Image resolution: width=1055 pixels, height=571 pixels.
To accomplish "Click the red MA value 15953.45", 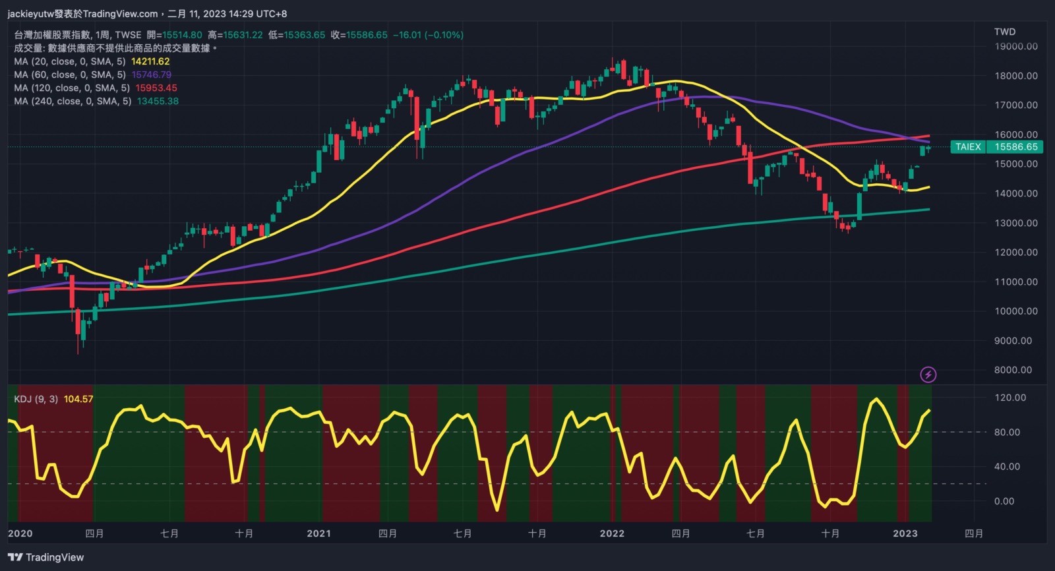I will (156, 88).
